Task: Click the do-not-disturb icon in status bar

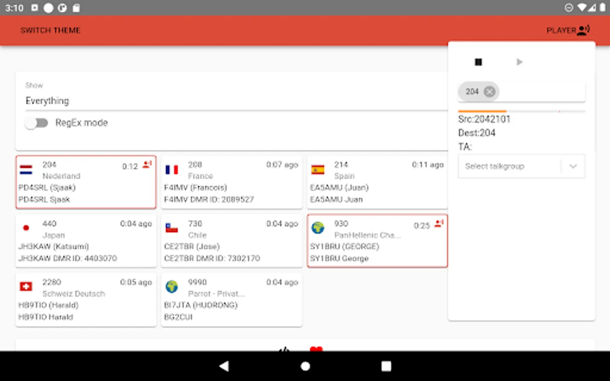Action: (569, 8)
